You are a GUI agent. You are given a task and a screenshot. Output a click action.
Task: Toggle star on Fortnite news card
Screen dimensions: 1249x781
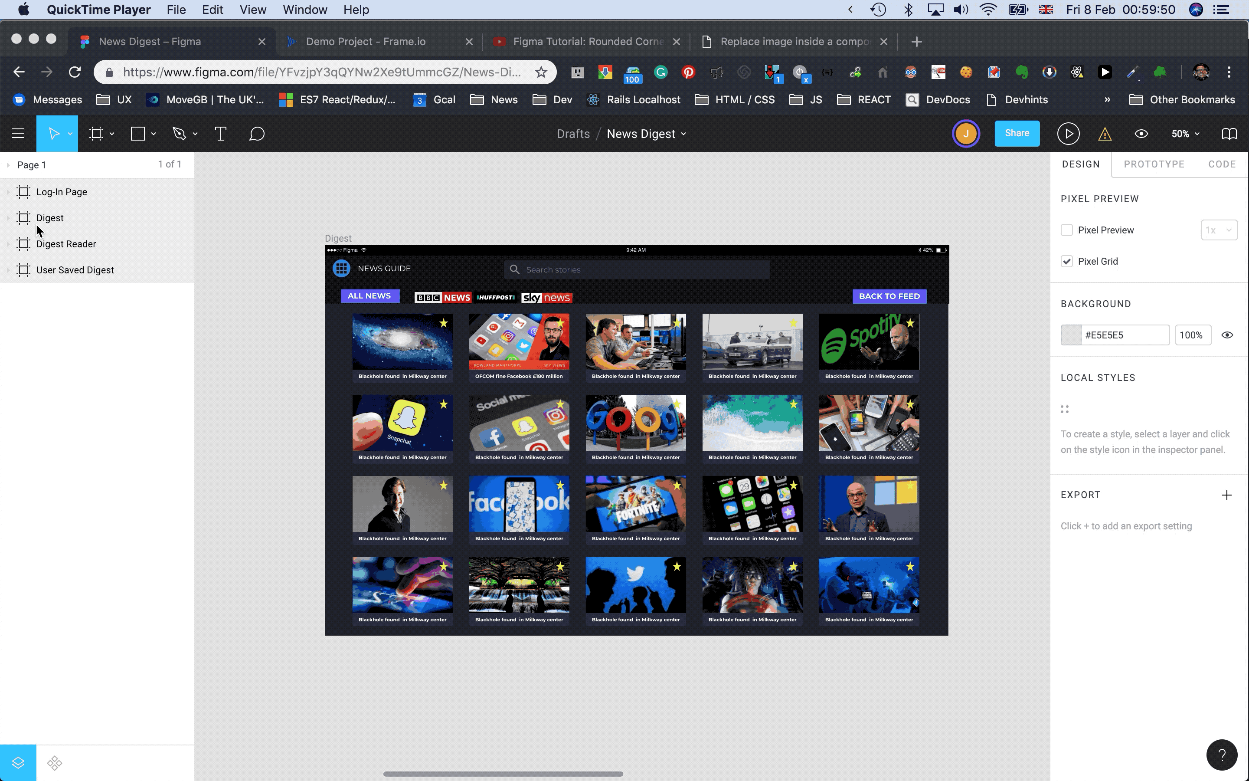pyautogui.click(x=677, y=486)
